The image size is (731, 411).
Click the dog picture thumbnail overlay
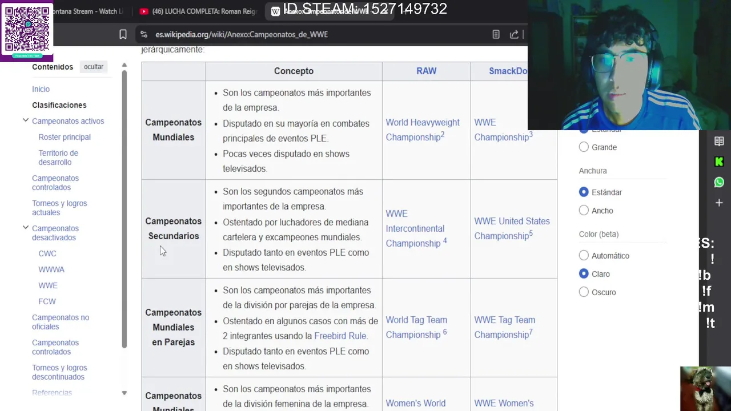(x=705, y=389)
